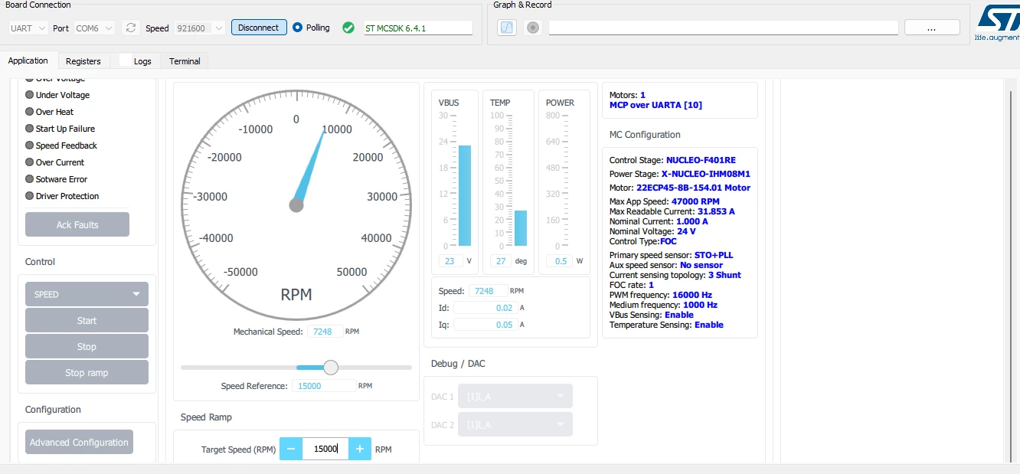
Task: Switch to the Terminal tab
Action: 185,60
